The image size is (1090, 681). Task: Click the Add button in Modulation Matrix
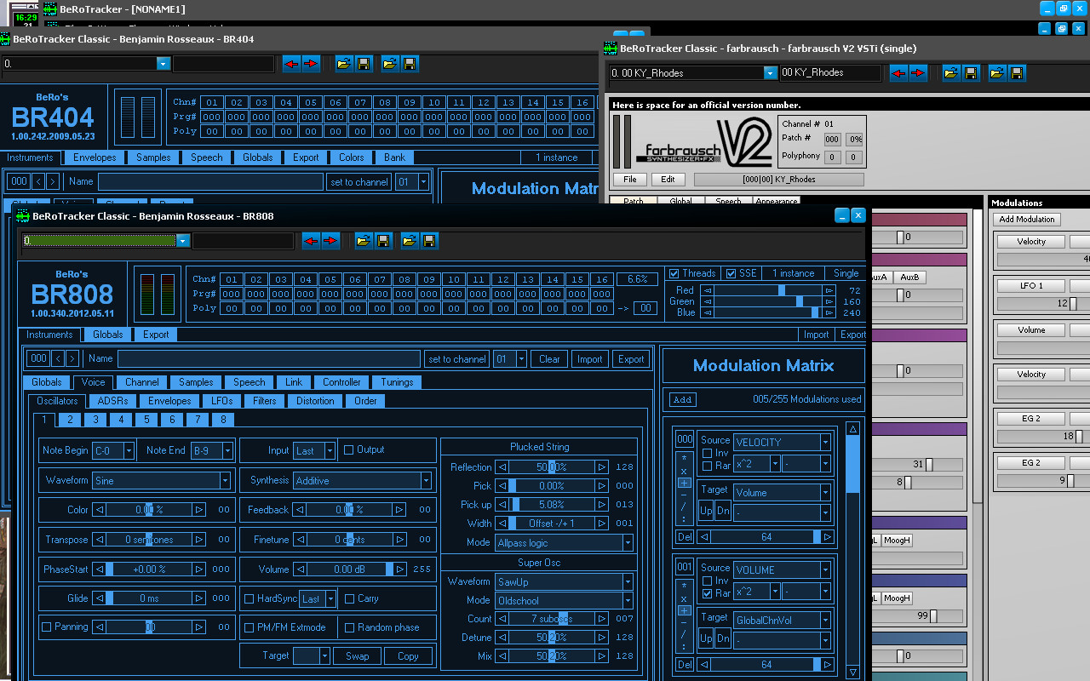click(x=682, y=399)
